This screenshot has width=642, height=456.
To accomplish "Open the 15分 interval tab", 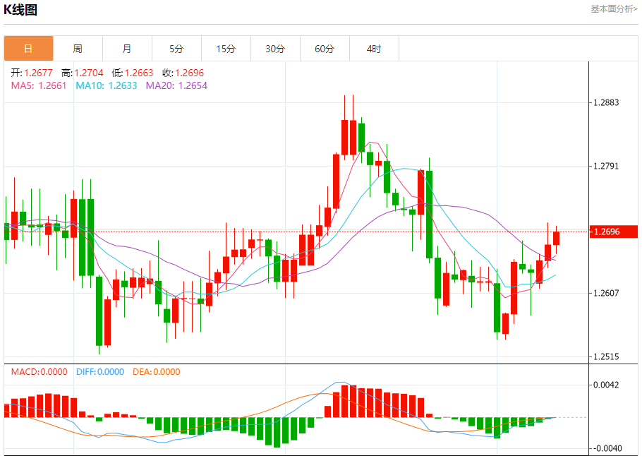I will point(226,49).
